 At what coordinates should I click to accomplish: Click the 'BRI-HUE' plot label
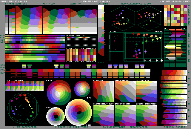coord(159,31)
